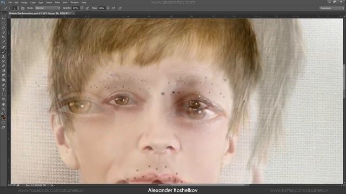Click the background color swatch
This screenshot has width=346, height=194.
(x=4, y=118)
